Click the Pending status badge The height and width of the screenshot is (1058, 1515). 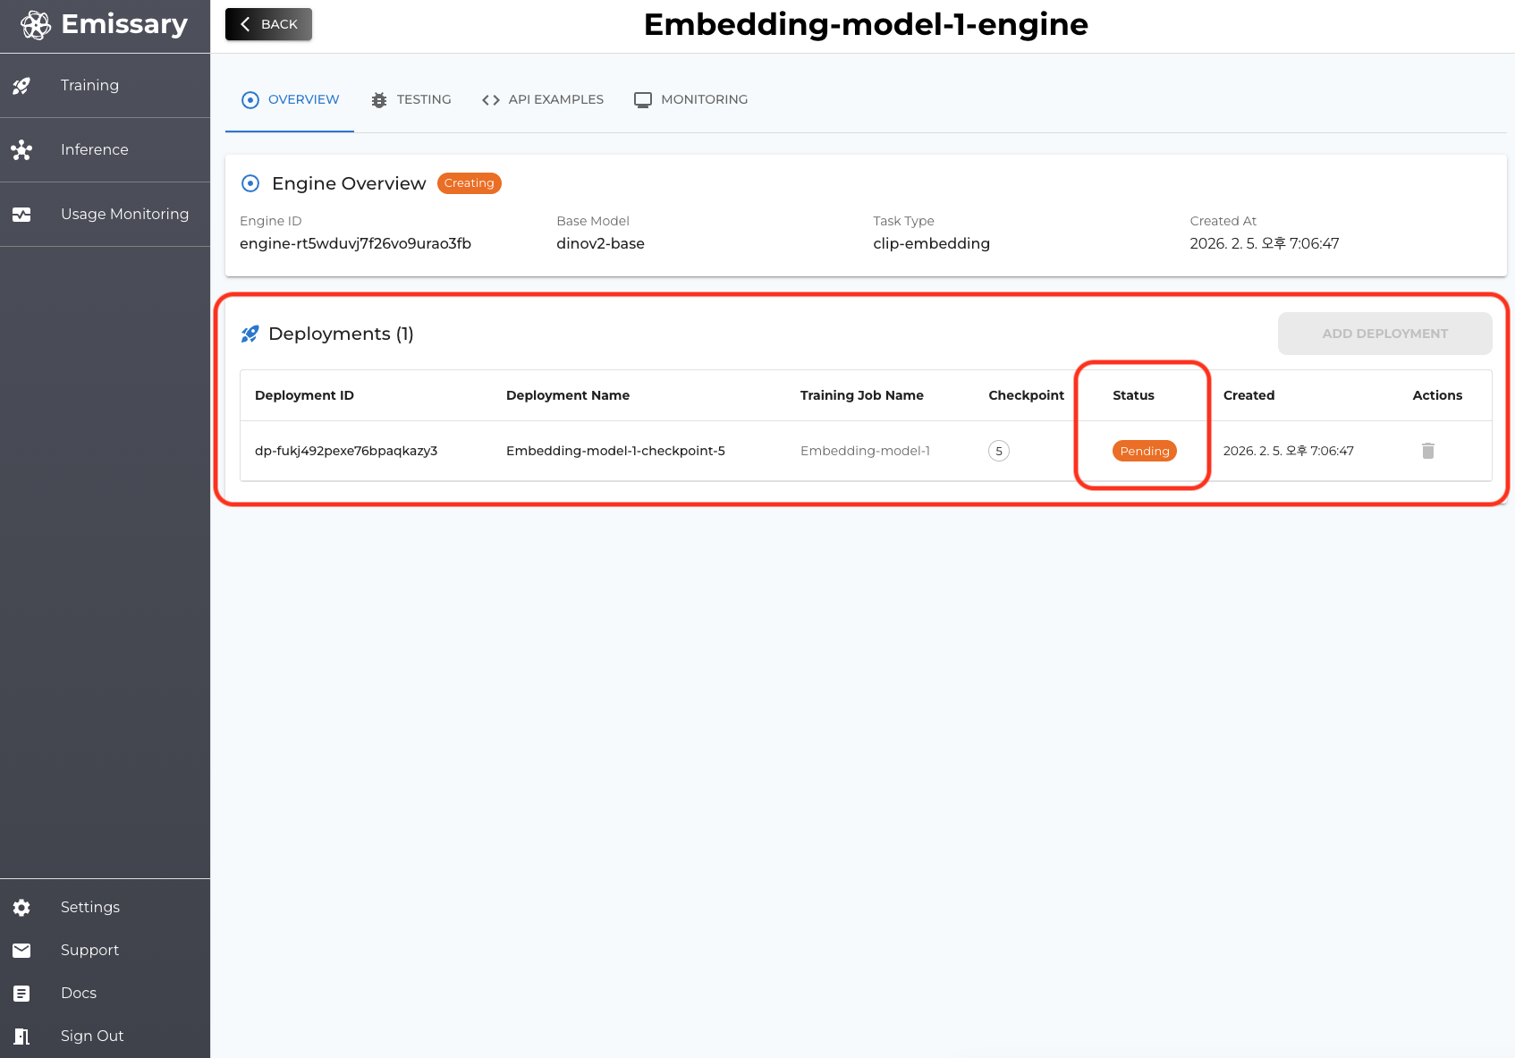[1144, 451]
